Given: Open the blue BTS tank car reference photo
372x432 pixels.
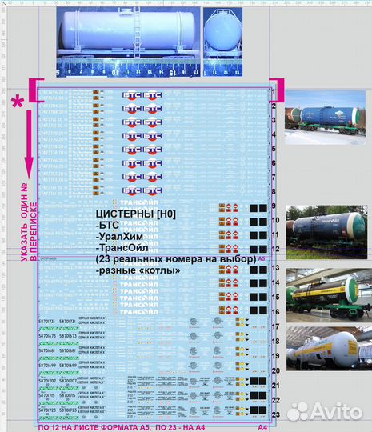Looking at the screenshot, I should (x=325, y=118).
